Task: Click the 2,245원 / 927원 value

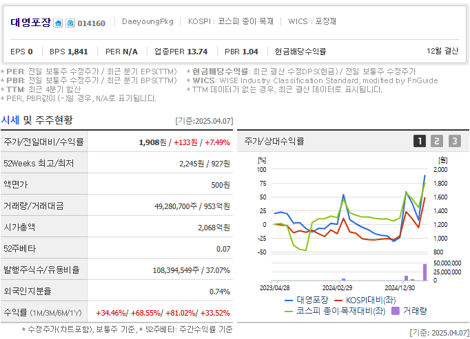Action: tap(205, 164)
